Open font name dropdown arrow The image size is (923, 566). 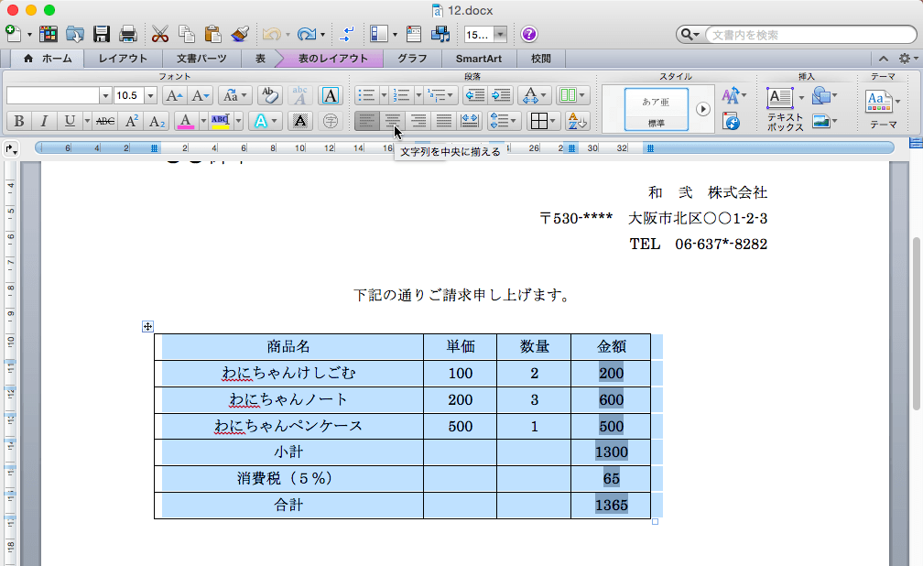tap(105, 95)
